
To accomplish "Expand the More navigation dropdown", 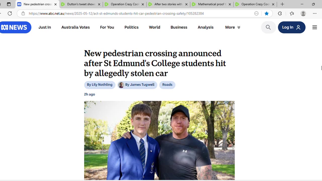I will point(233,27).
